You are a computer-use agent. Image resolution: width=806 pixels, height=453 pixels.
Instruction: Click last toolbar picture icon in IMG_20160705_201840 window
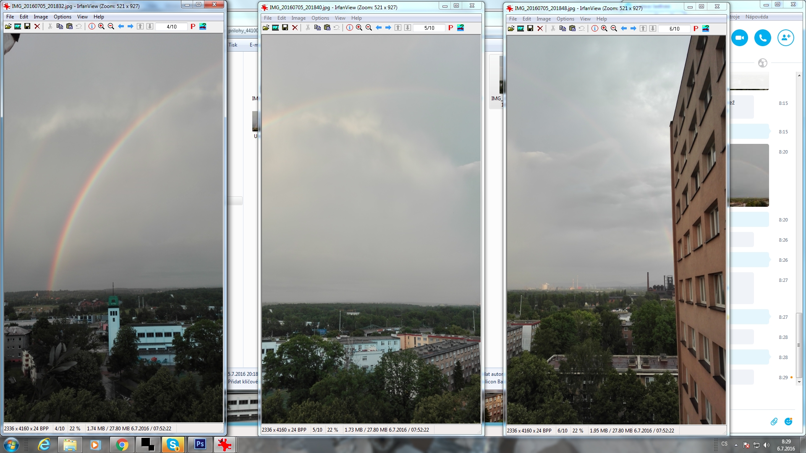(x=461, y=28)
